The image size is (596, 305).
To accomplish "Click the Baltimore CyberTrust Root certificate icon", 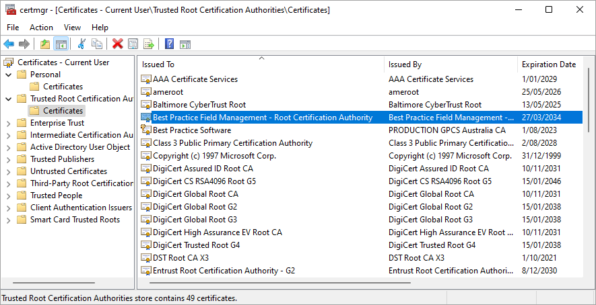I will click(x=146, y=105).
